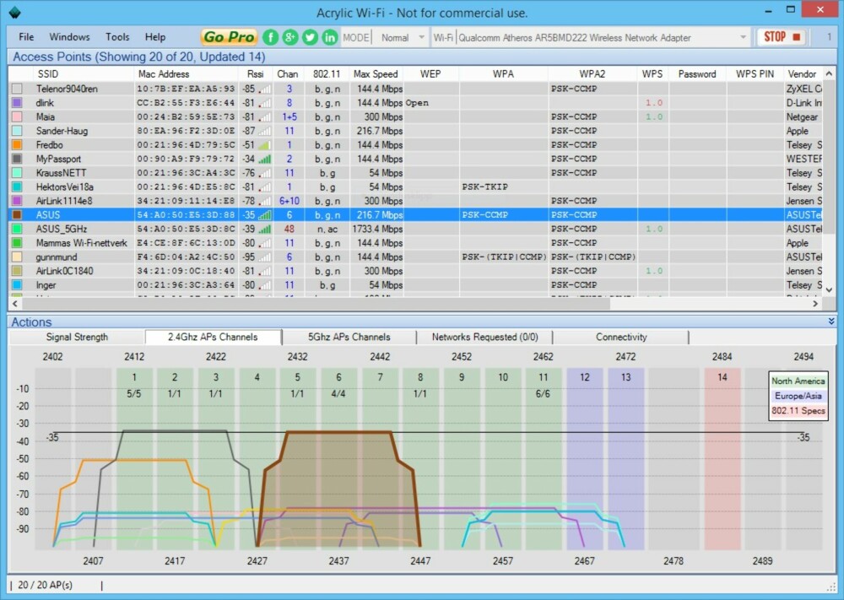Screen dimensions: 844x600
Task: Click the Acrylic application logo icon
Action: pyautogui.click(x=14, y=12)
